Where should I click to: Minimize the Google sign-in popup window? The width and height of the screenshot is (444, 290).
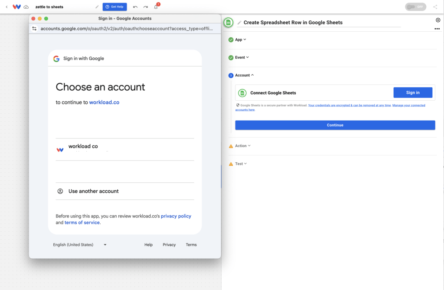click(39, 18)
